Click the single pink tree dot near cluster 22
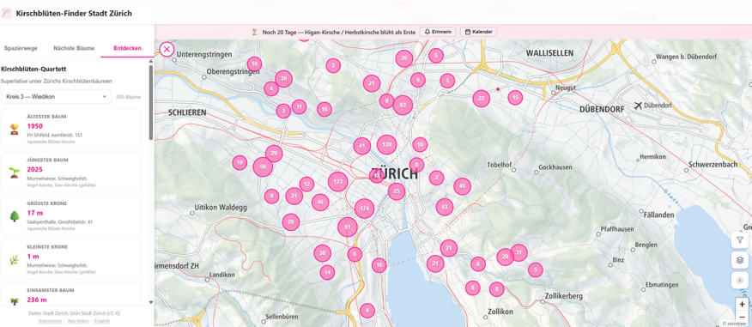The height and width of the screenshot is (327, 752). coord(498,89)
